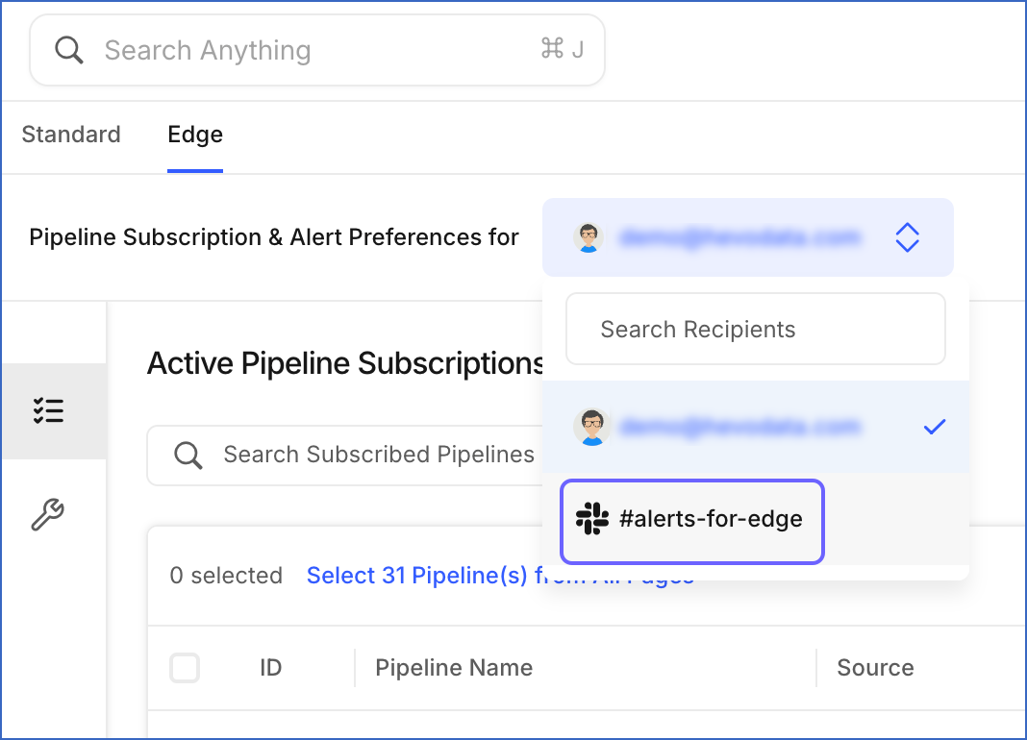Click the checkmark next to selected recipient

(x=934, y=427)
